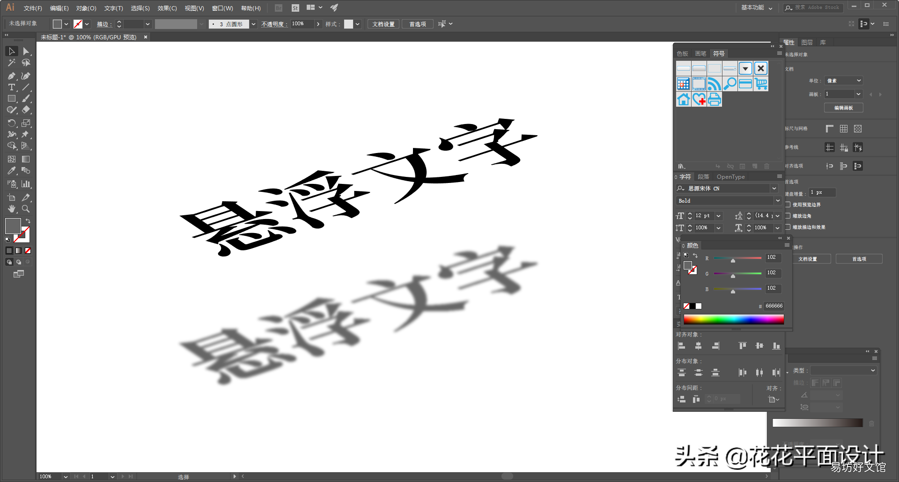899x482 pixels.
Task: Switch to the 段落 tab
Action: (x=703, y=177)
